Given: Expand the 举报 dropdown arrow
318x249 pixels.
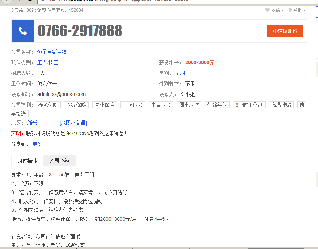Looking at the screenshot, I should (x=304, y=10).
